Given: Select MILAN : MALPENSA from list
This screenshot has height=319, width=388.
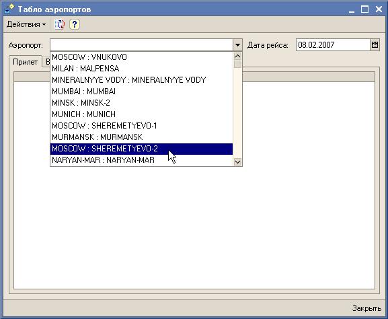Looking at the screenshot, I should [x=141, y=69].
